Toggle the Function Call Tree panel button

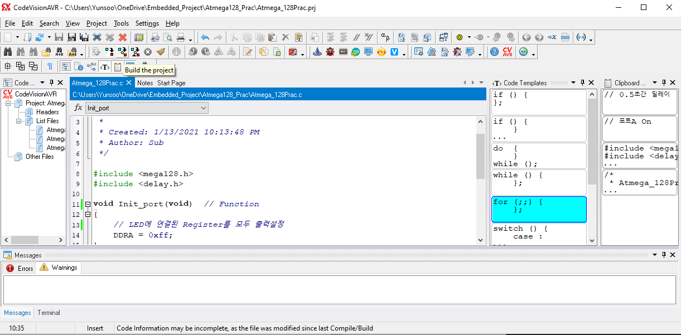coord(91,66)
